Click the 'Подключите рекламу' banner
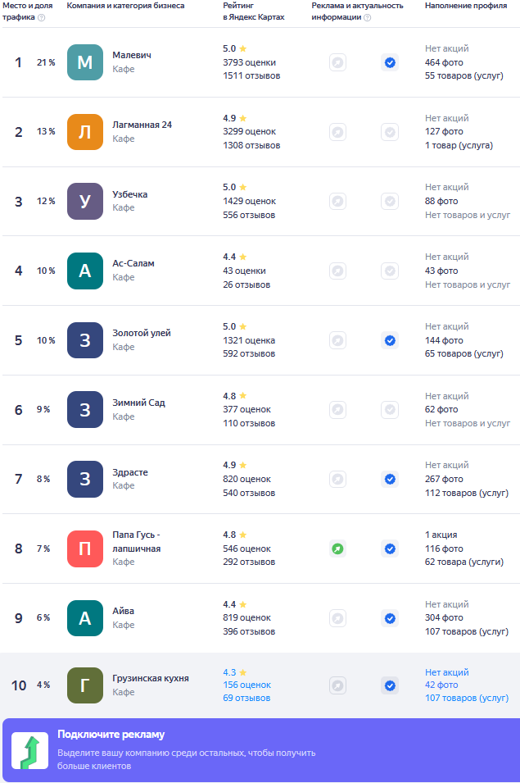 point(260,750)
